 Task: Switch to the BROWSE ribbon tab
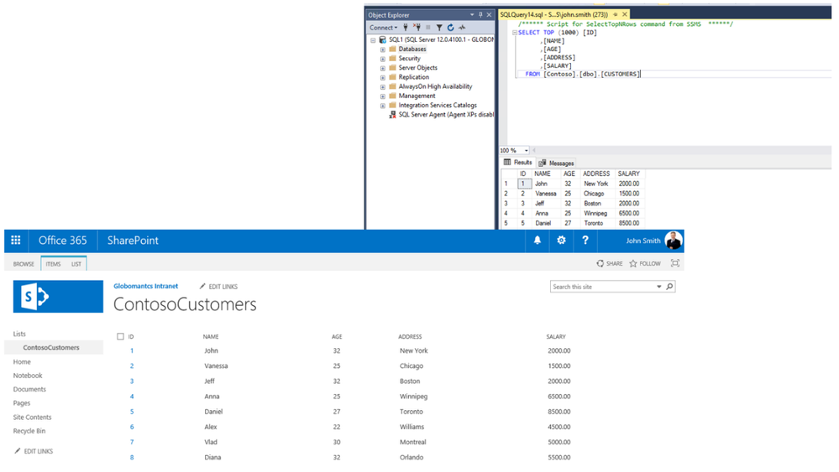click(24, 264)
